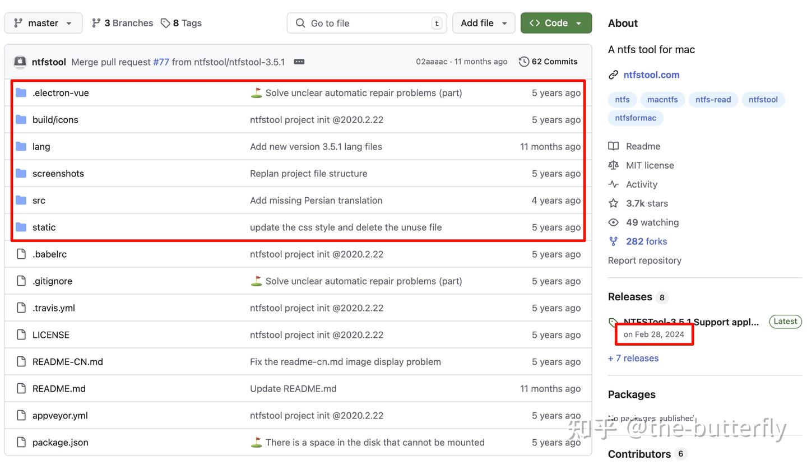This screenshot has width=807, height=465.
Task: Open the green Code dropdown button
Action: coord(556,23)
